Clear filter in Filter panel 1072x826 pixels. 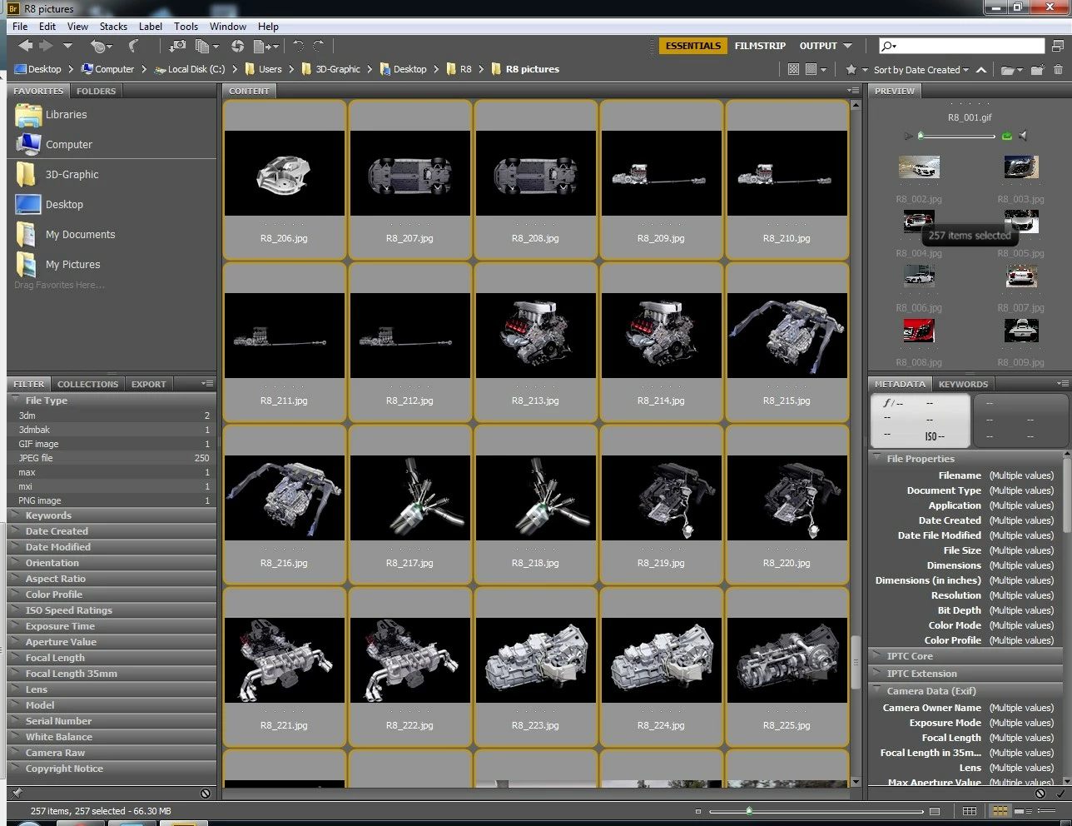pyautogui.click(x=206, y=794)
